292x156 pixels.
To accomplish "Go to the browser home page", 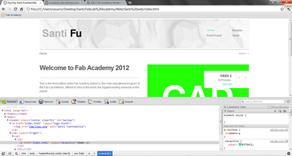I will click(22, 9).
